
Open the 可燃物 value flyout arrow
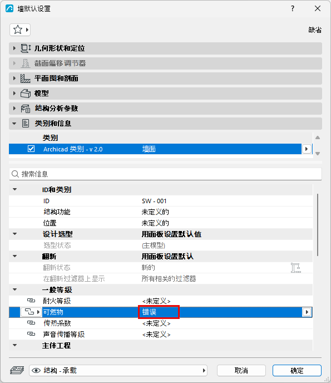click(307, 312)
